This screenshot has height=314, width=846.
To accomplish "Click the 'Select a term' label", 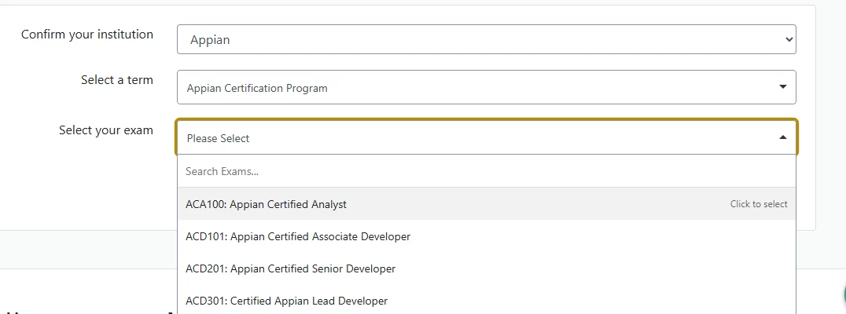I will [x=117, y=80].
